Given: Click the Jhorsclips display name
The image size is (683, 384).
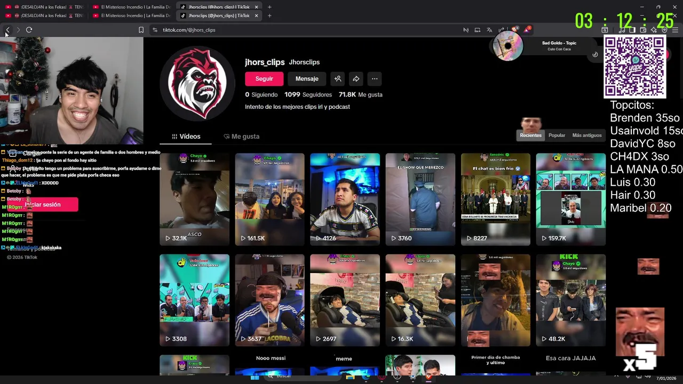Looking at the screenshot, I should click(304, 62).
